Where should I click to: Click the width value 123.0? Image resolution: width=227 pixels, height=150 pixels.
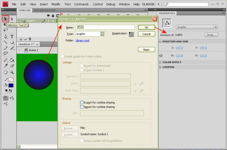(179, 55)
